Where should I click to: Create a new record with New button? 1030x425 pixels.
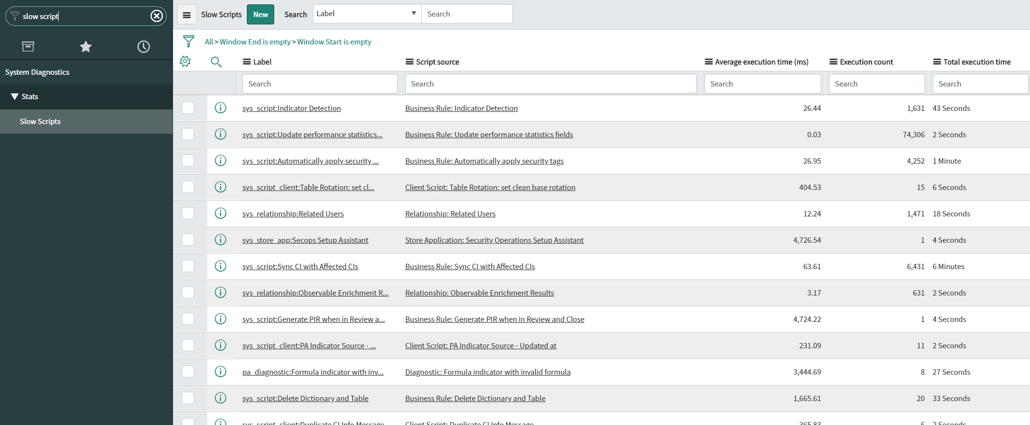(x=261, y=15)
